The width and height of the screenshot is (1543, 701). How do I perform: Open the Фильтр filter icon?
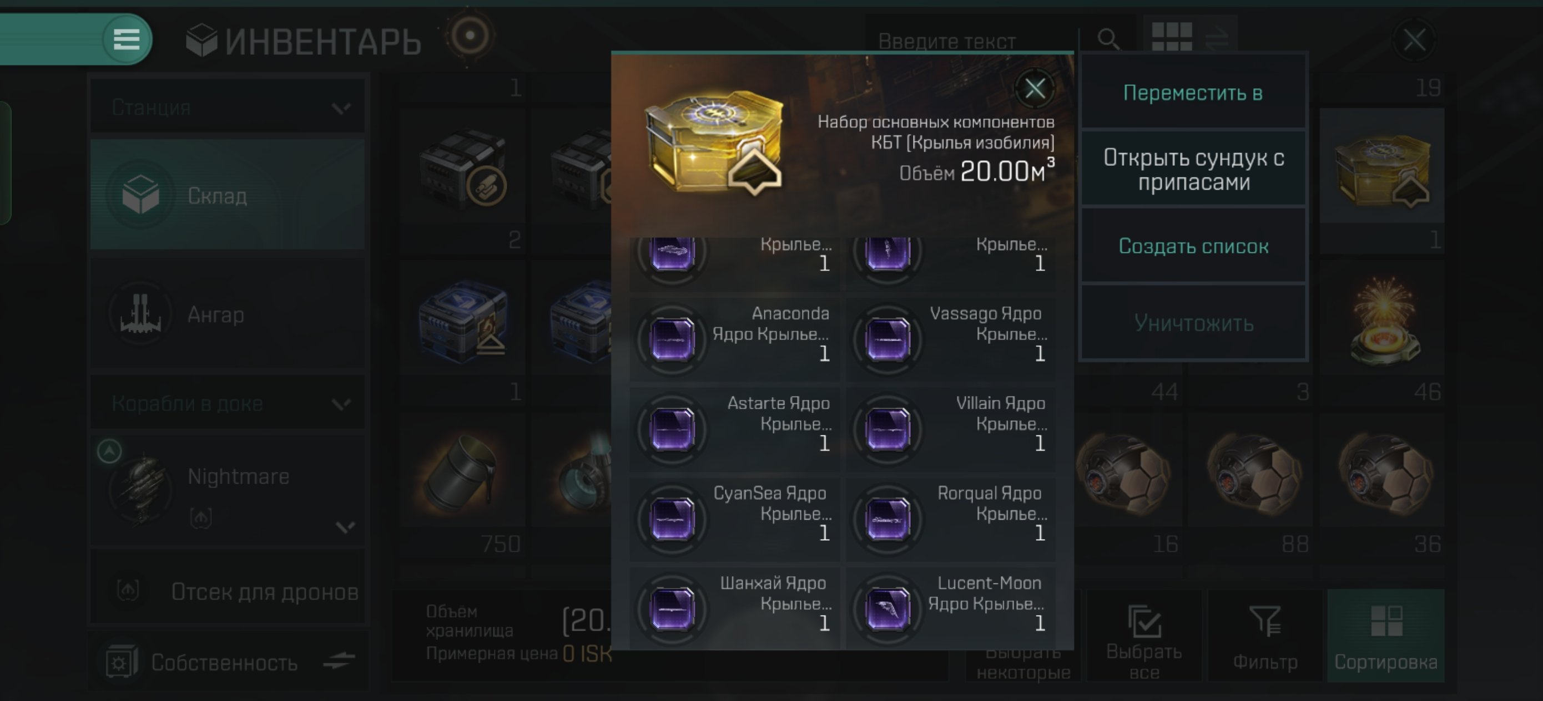1264,636
